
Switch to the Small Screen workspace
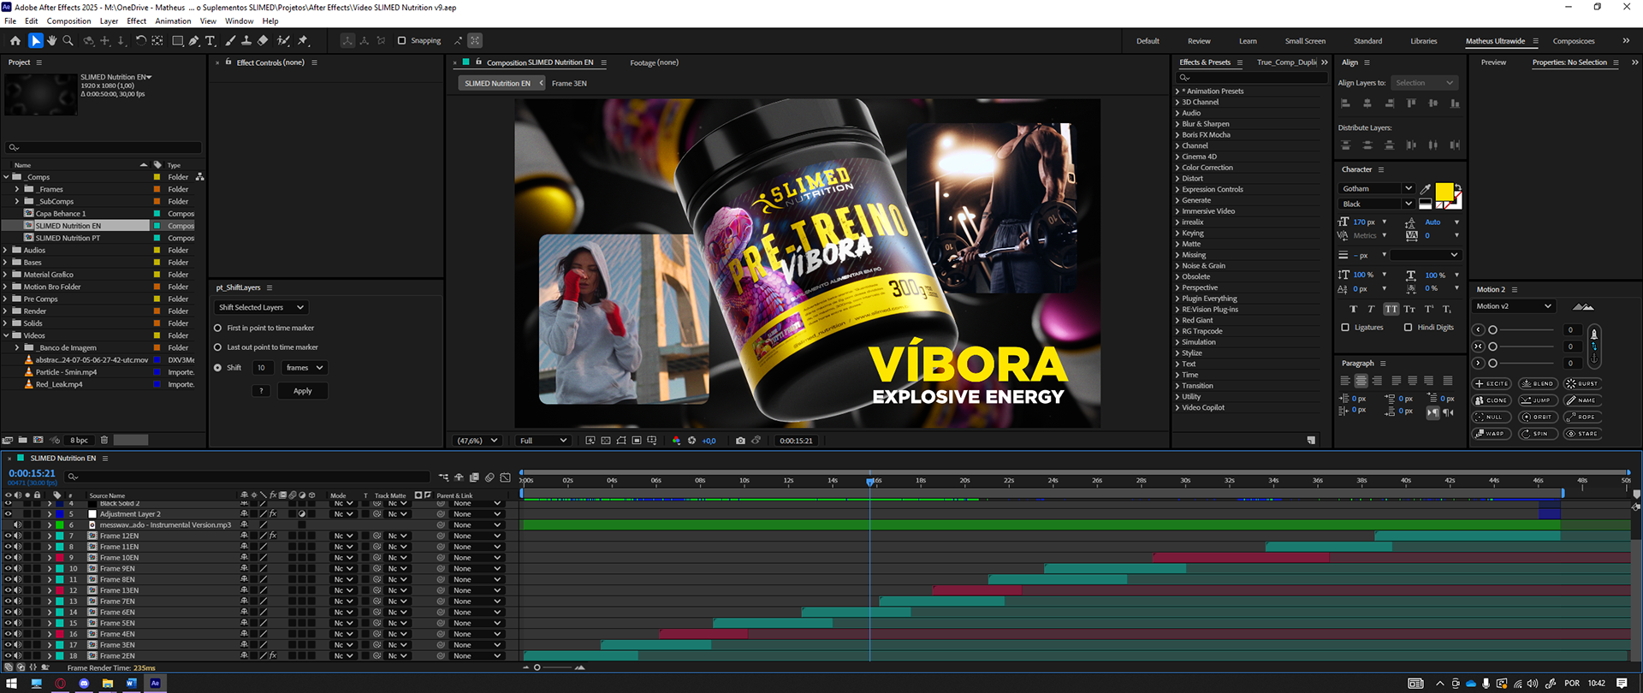[x=1305, y=41]
